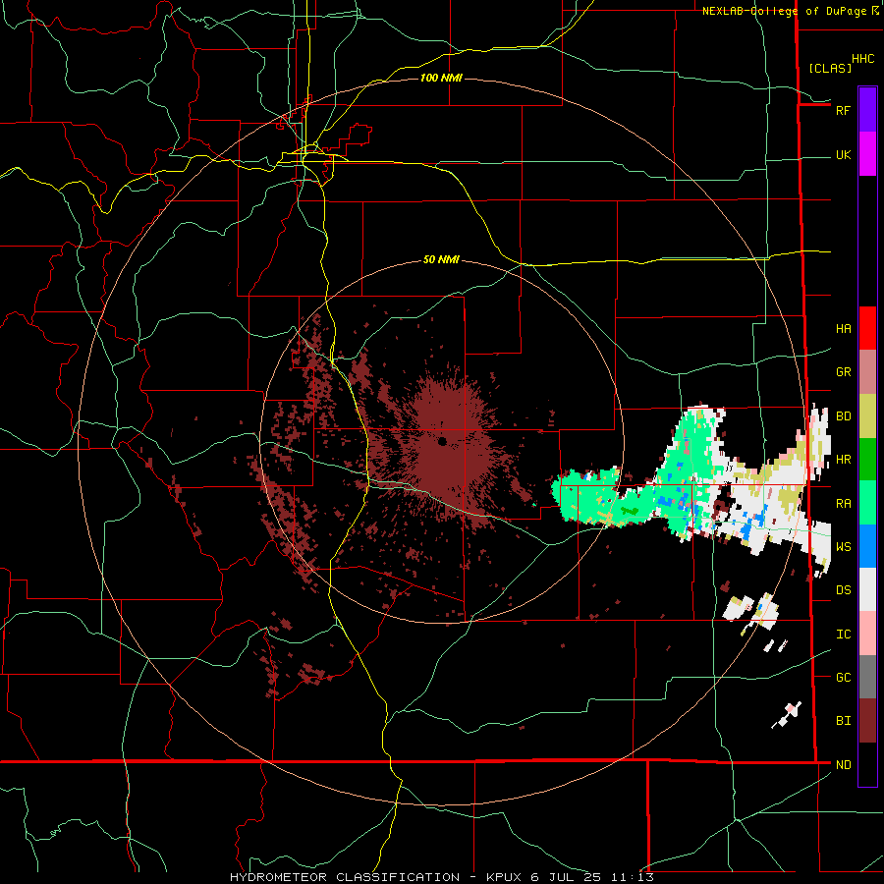Viewport: 884px width, 884px height.
Task: Click the Hydrometeor Classification KPUX title caption
Action: (441, 877)
